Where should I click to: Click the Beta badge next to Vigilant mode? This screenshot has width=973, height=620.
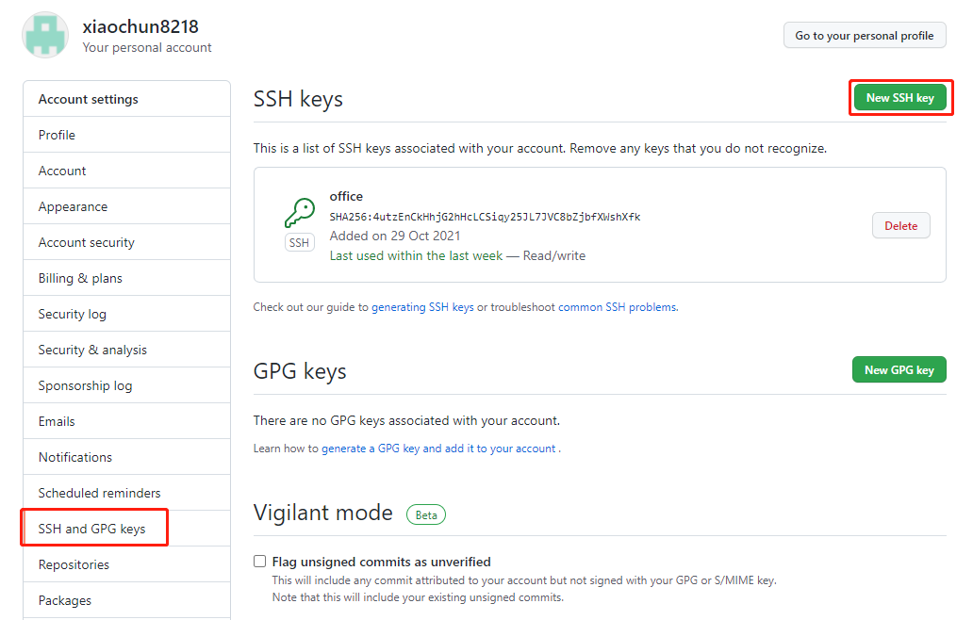point(426,515)
